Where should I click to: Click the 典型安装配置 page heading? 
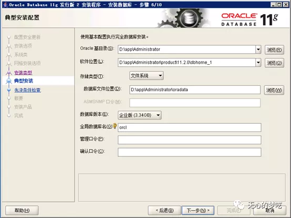click(x=22, y=18)
